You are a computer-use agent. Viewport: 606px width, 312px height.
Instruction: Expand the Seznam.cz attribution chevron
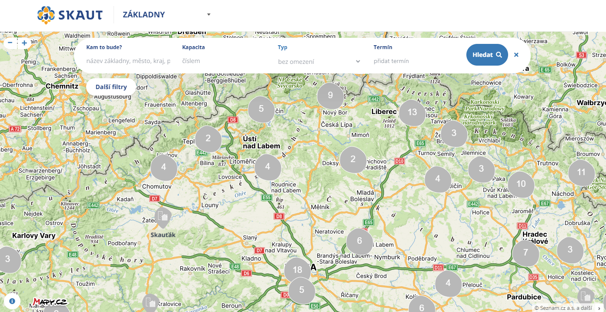pyautogui.click(x=599, y=308)
